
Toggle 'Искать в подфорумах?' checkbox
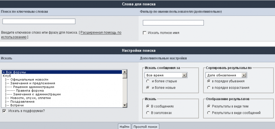[4, 111]
